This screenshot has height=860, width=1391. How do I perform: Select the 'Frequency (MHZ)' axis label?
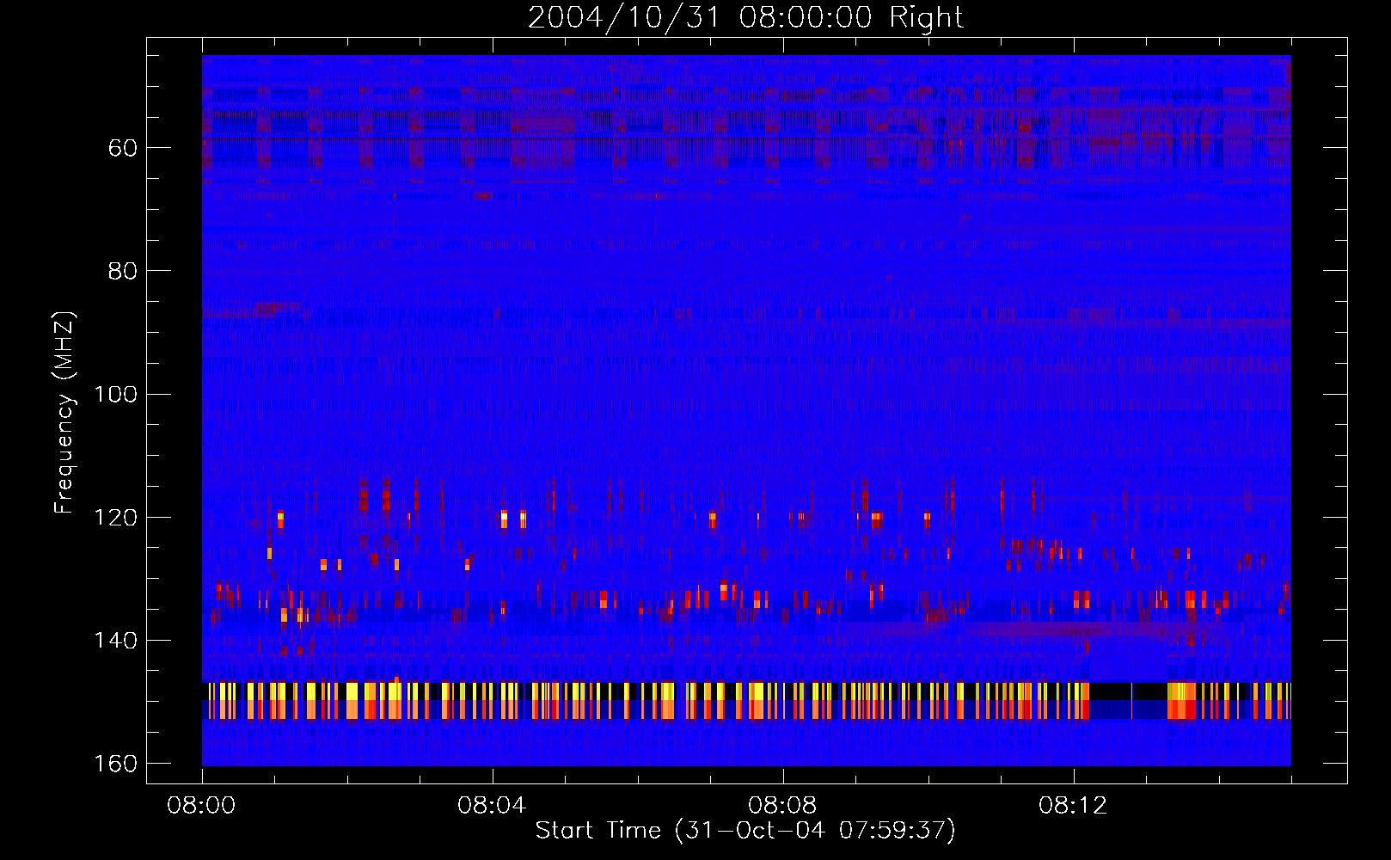(x=64, y=413)
